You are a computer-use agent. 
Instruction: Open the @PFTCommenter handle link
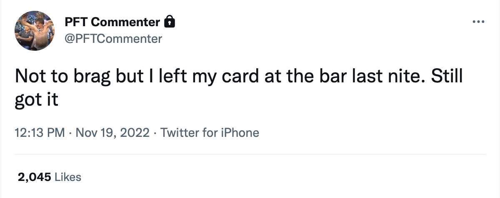[x=113, y=39]
